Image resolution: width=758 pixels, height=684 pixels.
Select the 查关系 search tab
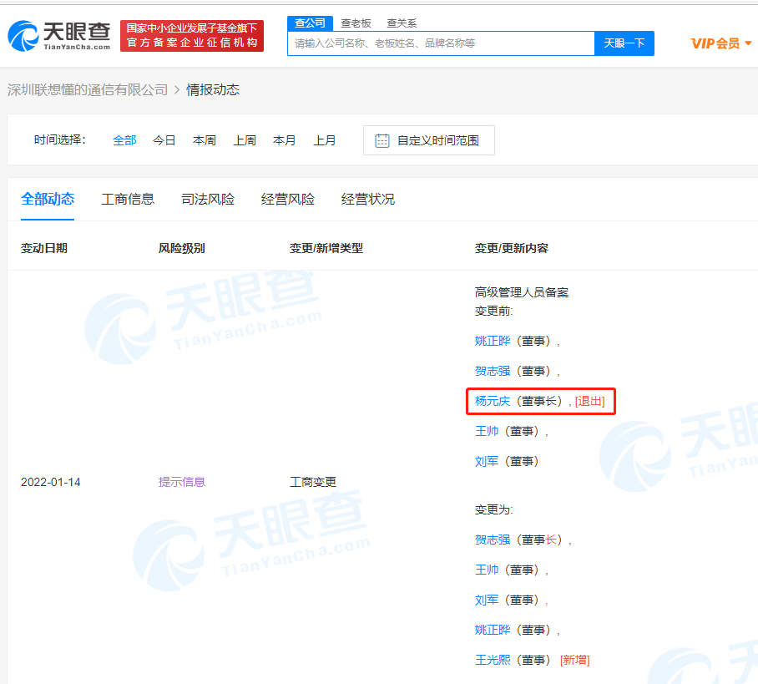pyautogui.click(x=402, y=23)
